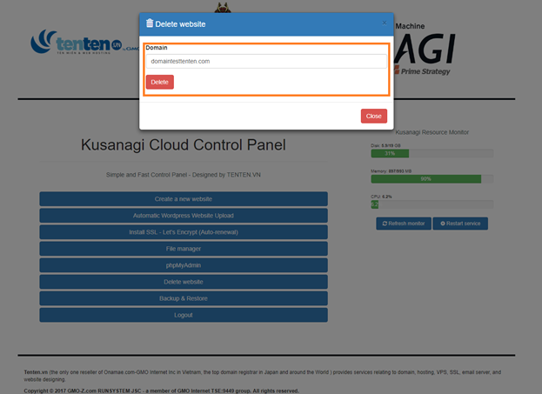Click the Kusanagi Cloud Control Panel heading
The height and width of the screenshot is (394, 542).
184,144
